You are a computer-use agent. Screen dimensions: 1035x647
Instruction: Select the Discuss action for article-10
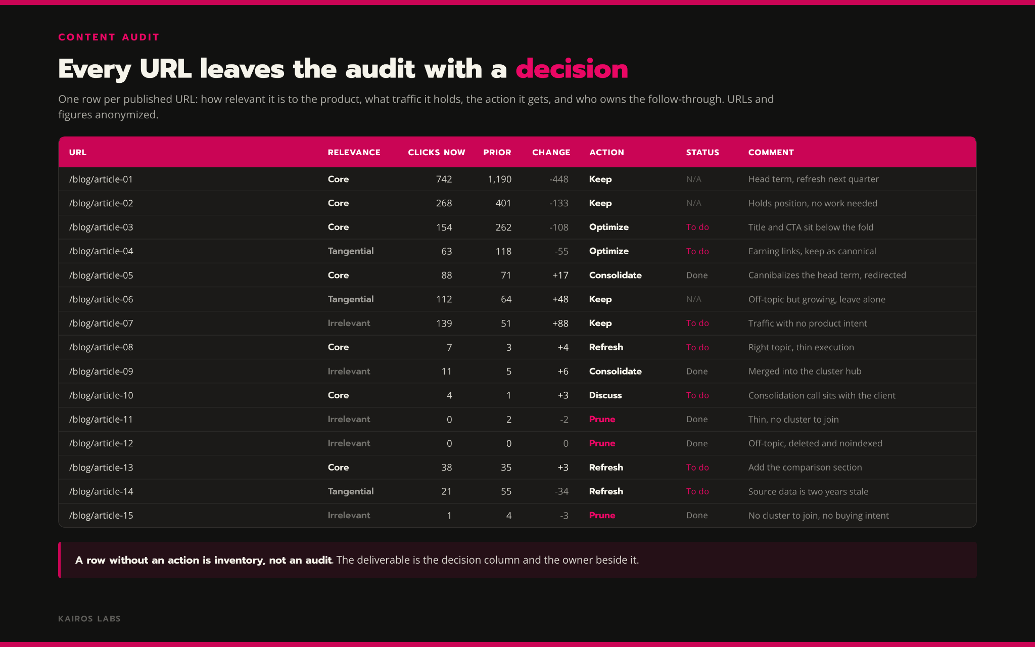605,395
